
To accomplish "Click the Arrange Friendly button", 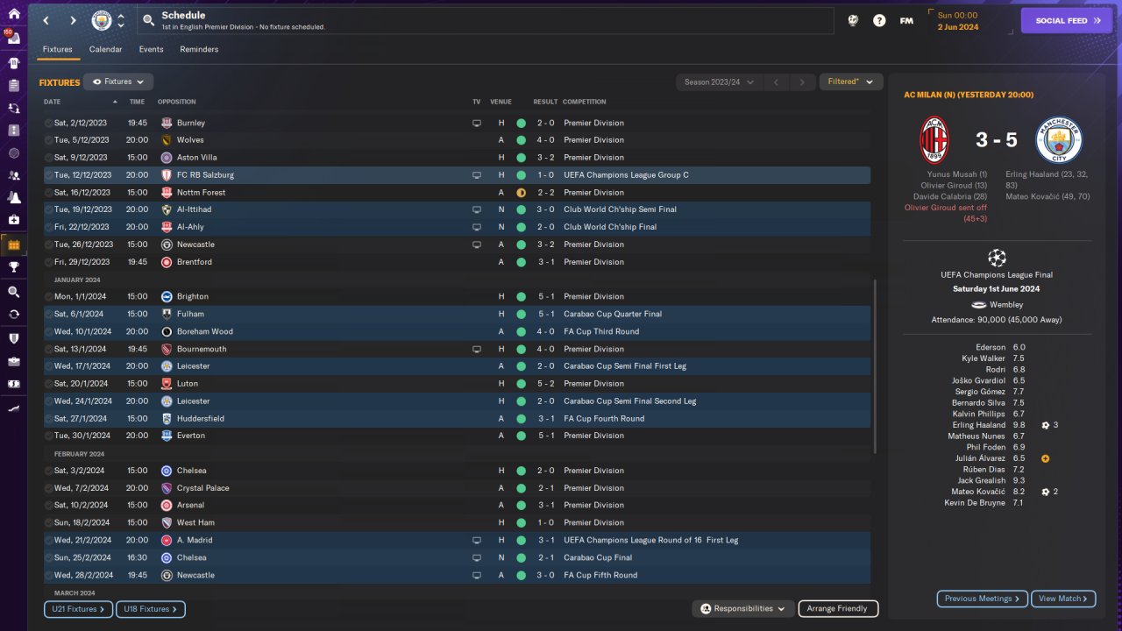I will coord(838,609).
